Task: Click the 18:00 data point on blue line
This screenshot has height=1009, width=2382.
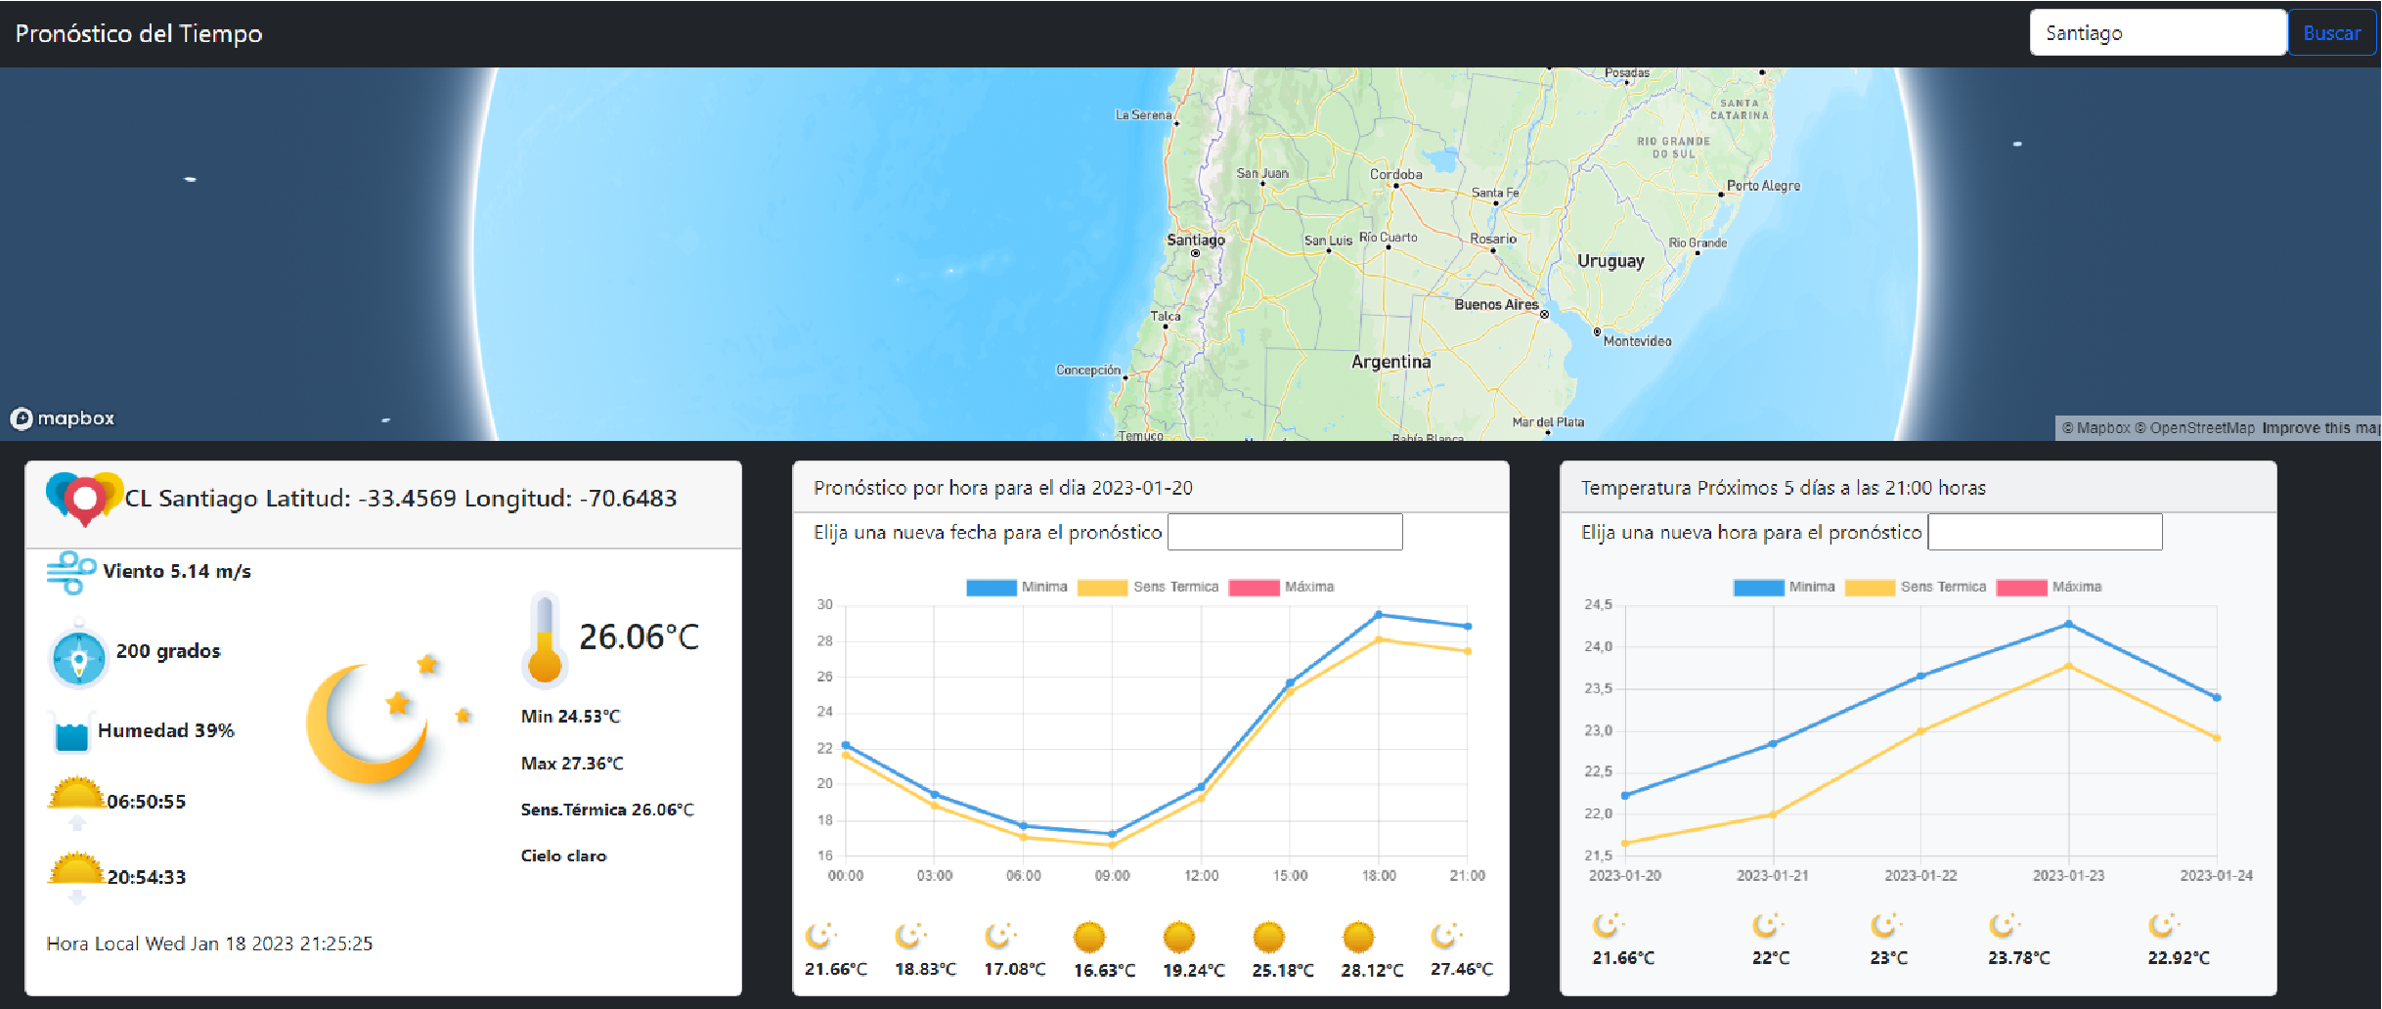Action: [1379, 615]
